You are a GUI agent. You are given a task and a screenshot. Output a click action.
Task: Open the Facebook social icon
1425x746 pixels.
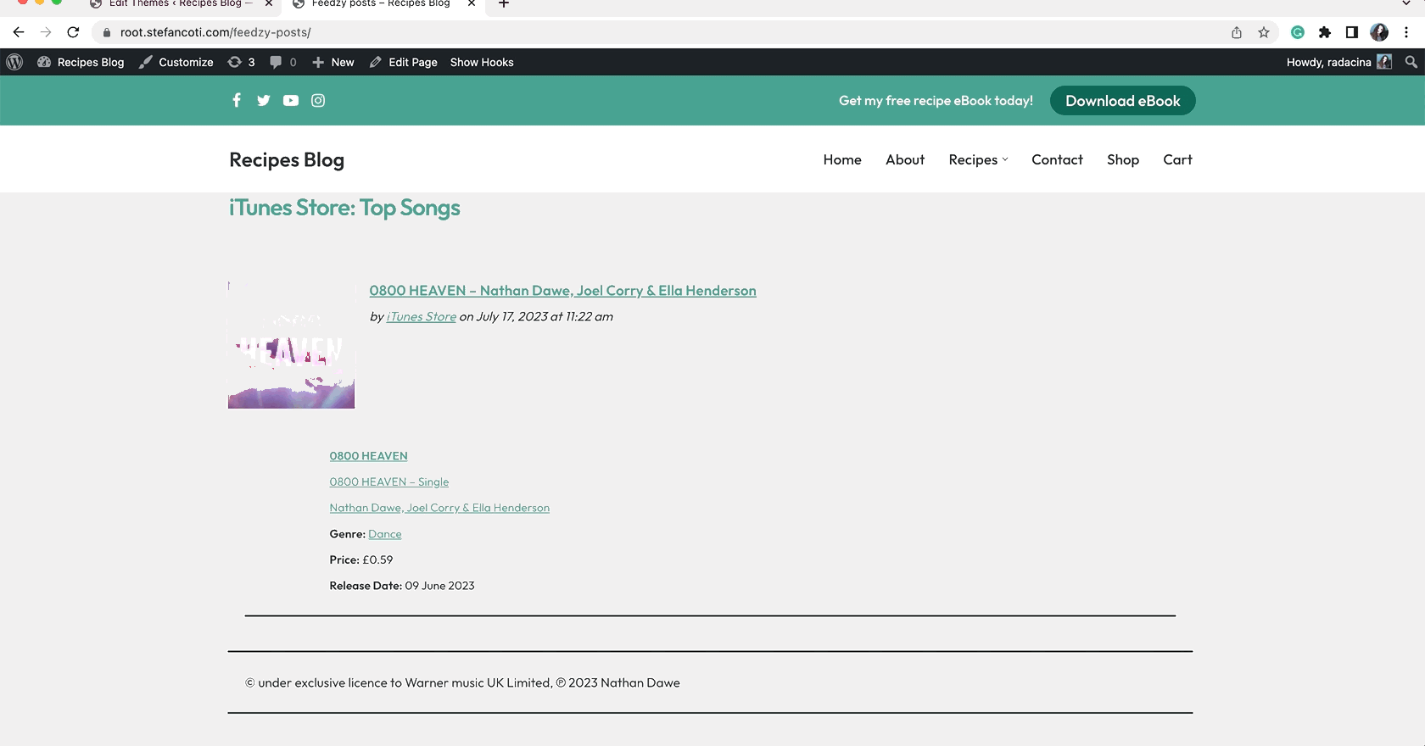pyautogui.click(x=237, y=100)
